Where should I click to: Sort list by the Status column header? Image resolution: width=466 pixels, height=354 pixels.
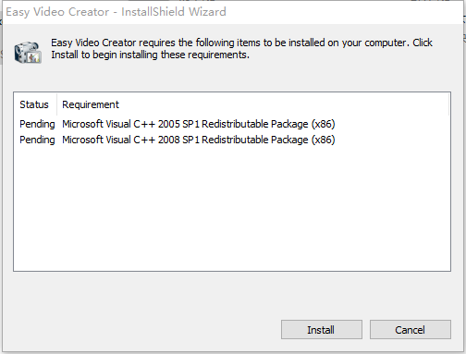[35, 104]
